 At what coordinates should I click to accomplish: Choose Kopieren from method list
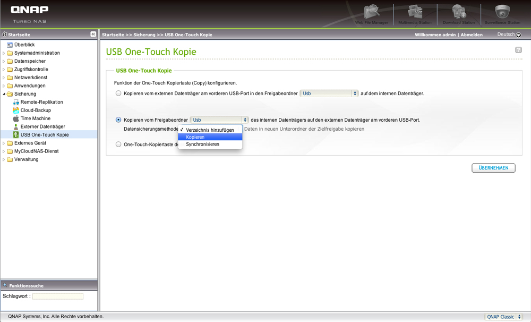coord(210,137)
